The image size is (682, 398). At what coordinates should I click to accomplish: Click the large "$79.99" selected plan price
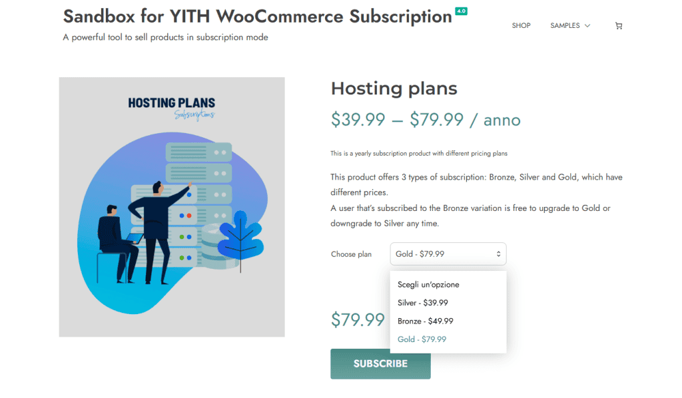[358, 319]
